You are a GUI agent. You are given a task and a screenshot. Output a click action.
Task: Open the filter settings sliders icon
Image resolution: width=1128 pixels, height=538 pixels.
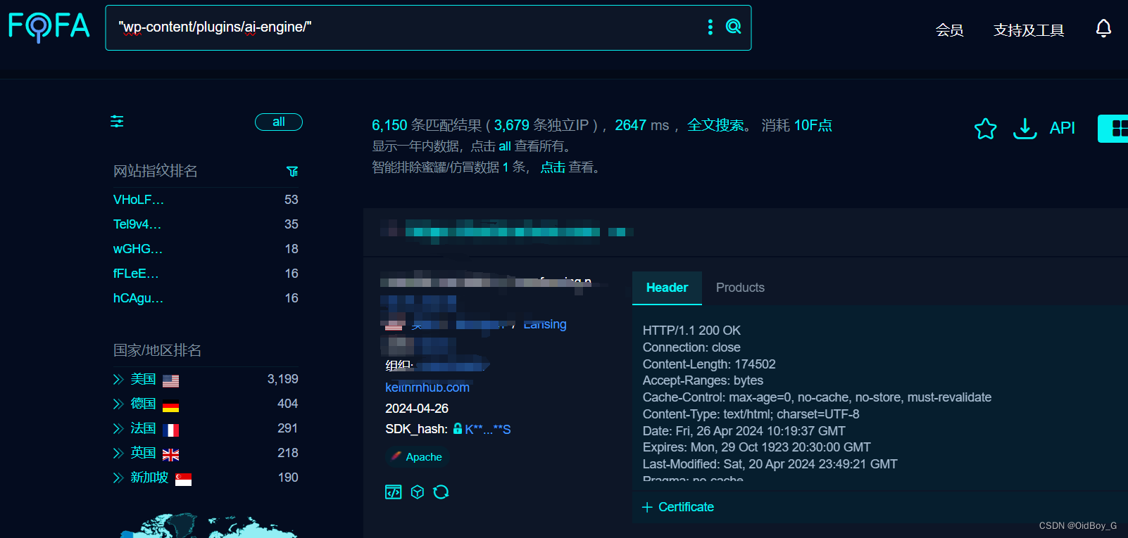[117, 122]
